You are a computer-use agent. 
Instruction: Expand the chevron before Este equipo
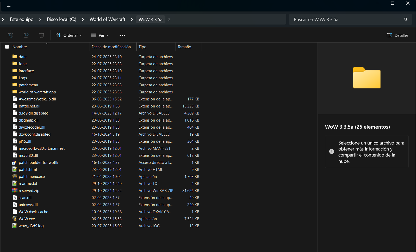[3, 20]
